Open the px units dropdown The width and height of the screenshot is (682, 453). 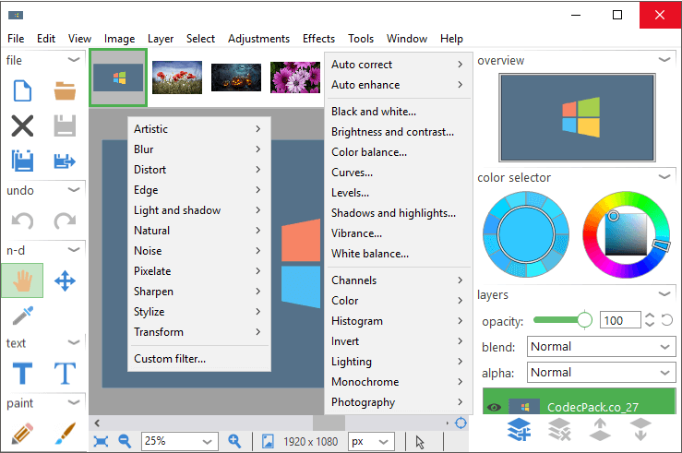(x=371, y=441)
